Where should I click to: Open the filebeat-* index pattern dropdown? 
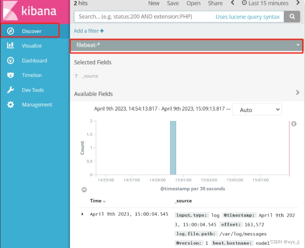186,45
